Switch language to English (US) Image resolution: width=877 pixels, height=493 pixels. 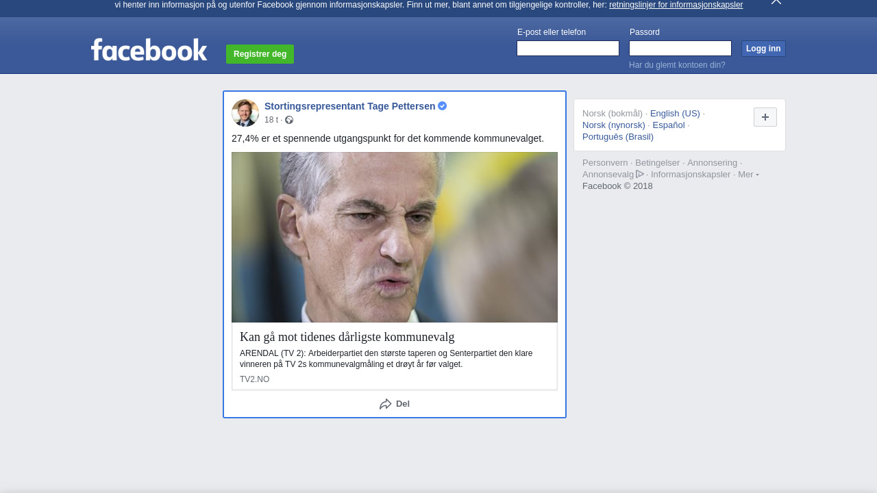675,114
